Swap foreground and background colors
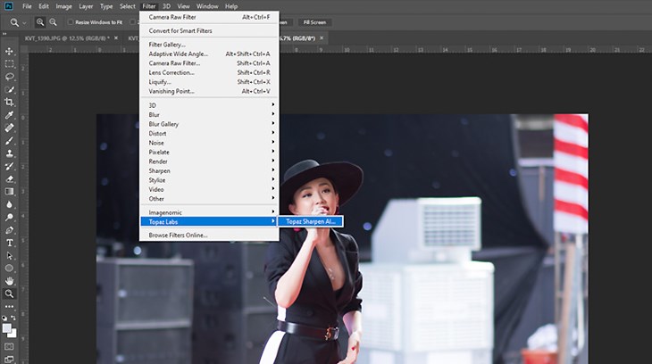Image resolution: width=652 pixels, height=364 pixels. (13, 318)
